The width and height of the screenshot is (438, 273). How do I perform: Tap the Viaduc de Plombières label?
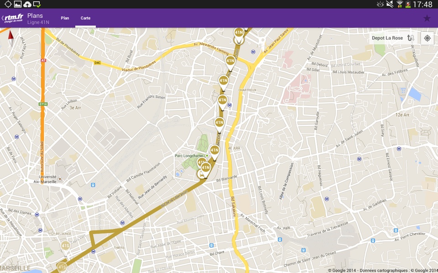tap(139, 66)
